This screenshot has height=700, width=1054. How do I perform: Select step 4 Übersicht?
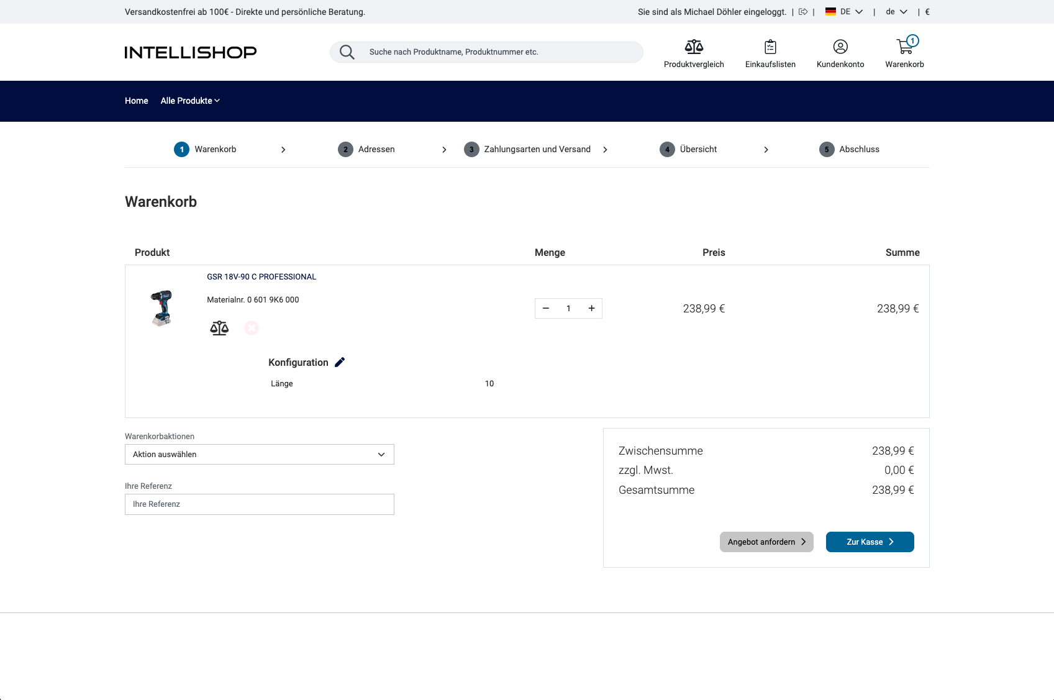coord(688,149)
